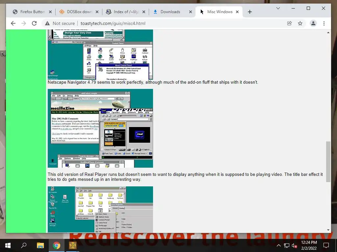
Task: Close the Index of tab
Action: [144, 12]
